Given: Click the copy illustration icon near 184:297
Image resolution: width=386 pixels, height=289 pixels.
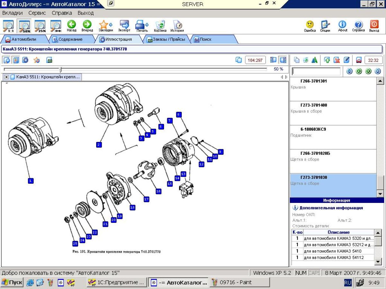Looking at the screenshot, I should (239, 60).
